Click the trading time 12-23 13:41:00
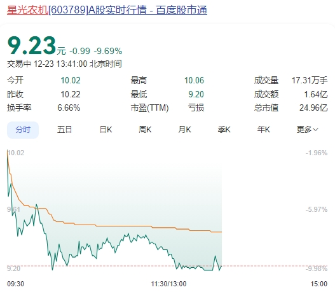 pyautogui.click(x=60, y=64)
